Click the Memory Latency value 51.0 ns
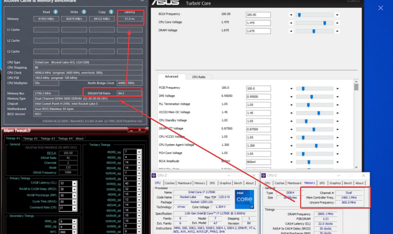The width and height of the screenshot is (393, 234). [x=130, y=19]
